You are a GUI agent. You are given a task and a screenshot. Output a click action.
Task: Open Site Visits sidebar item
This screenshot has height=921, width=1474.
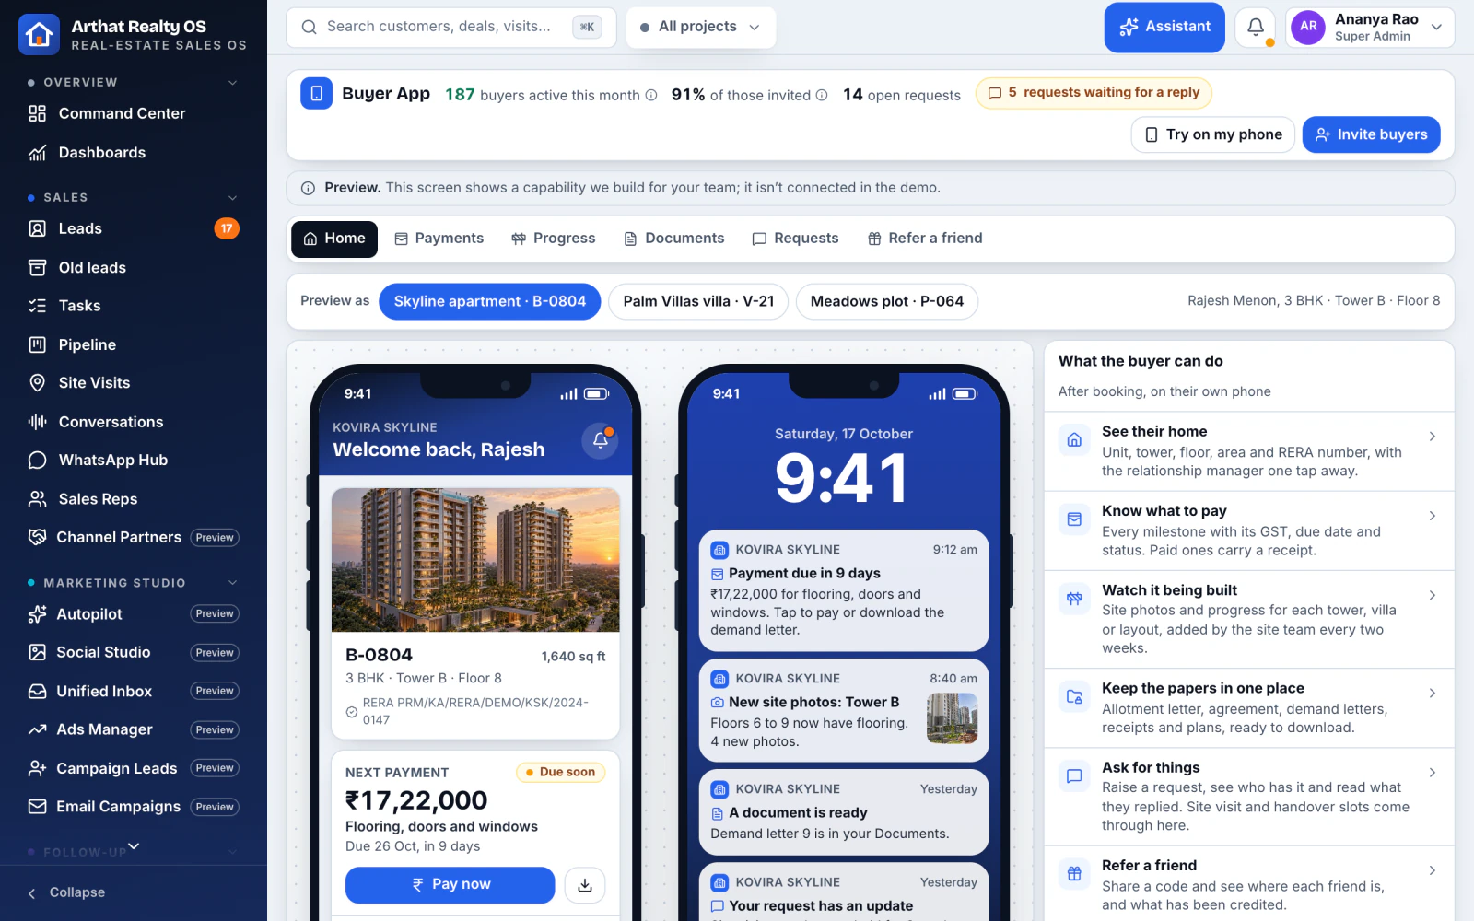tap(134, 383)
